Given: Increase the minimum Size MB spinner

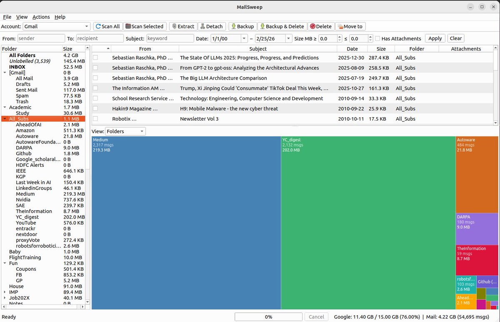Looking at the screenshot, I should pos(339,37).
